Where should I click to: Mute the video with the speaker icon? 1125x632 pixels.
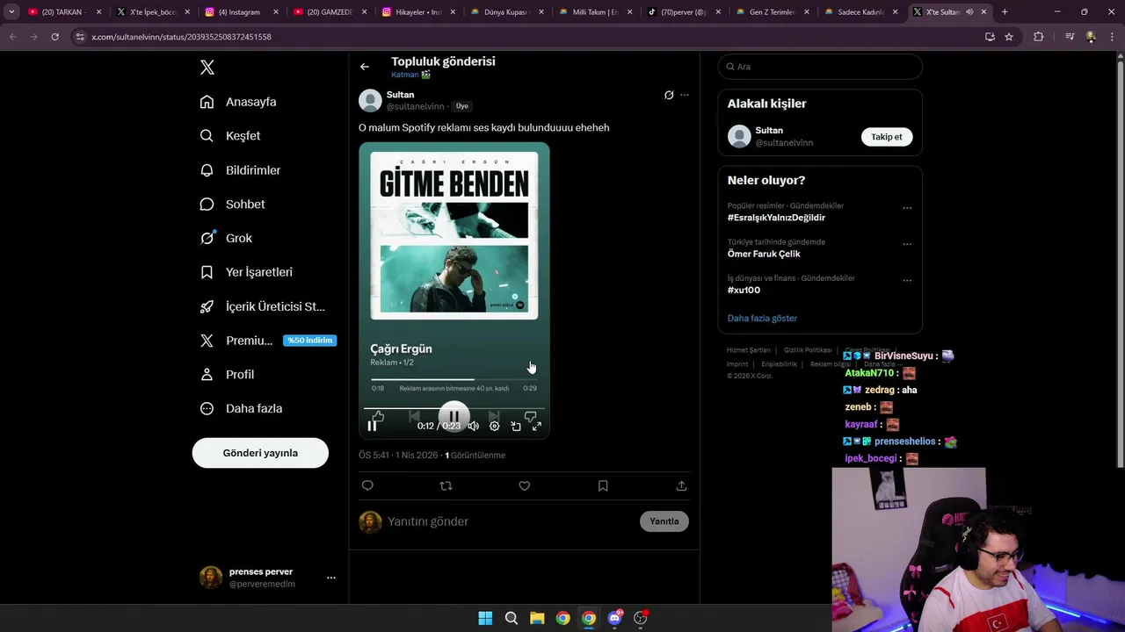(473, 426)
